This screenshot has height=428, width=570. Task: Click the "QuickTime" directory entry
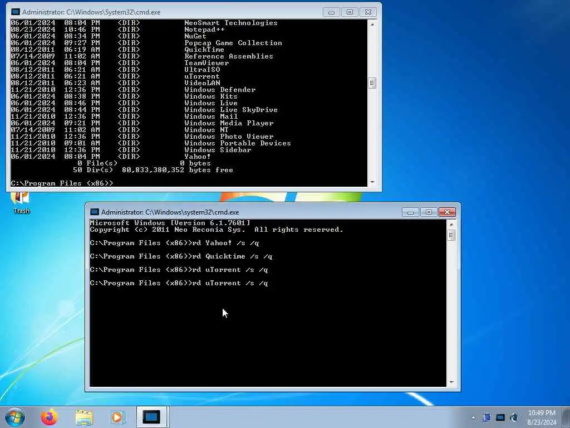[204, 50]
